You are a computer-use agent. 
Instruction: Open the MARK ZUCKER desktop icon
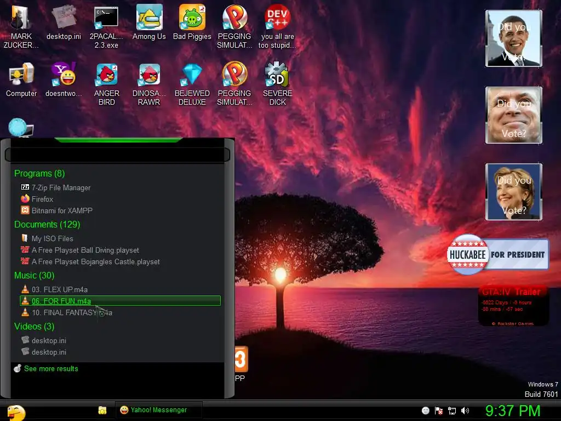(x=21, y=26)
